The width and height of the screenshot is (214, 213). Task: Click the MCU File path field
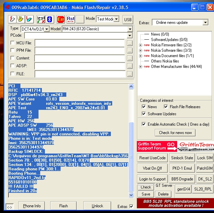pyautogui.click(x=80, y=43)
